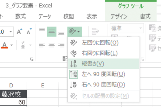Open the 書式 chart tools tab

[145, 16]
